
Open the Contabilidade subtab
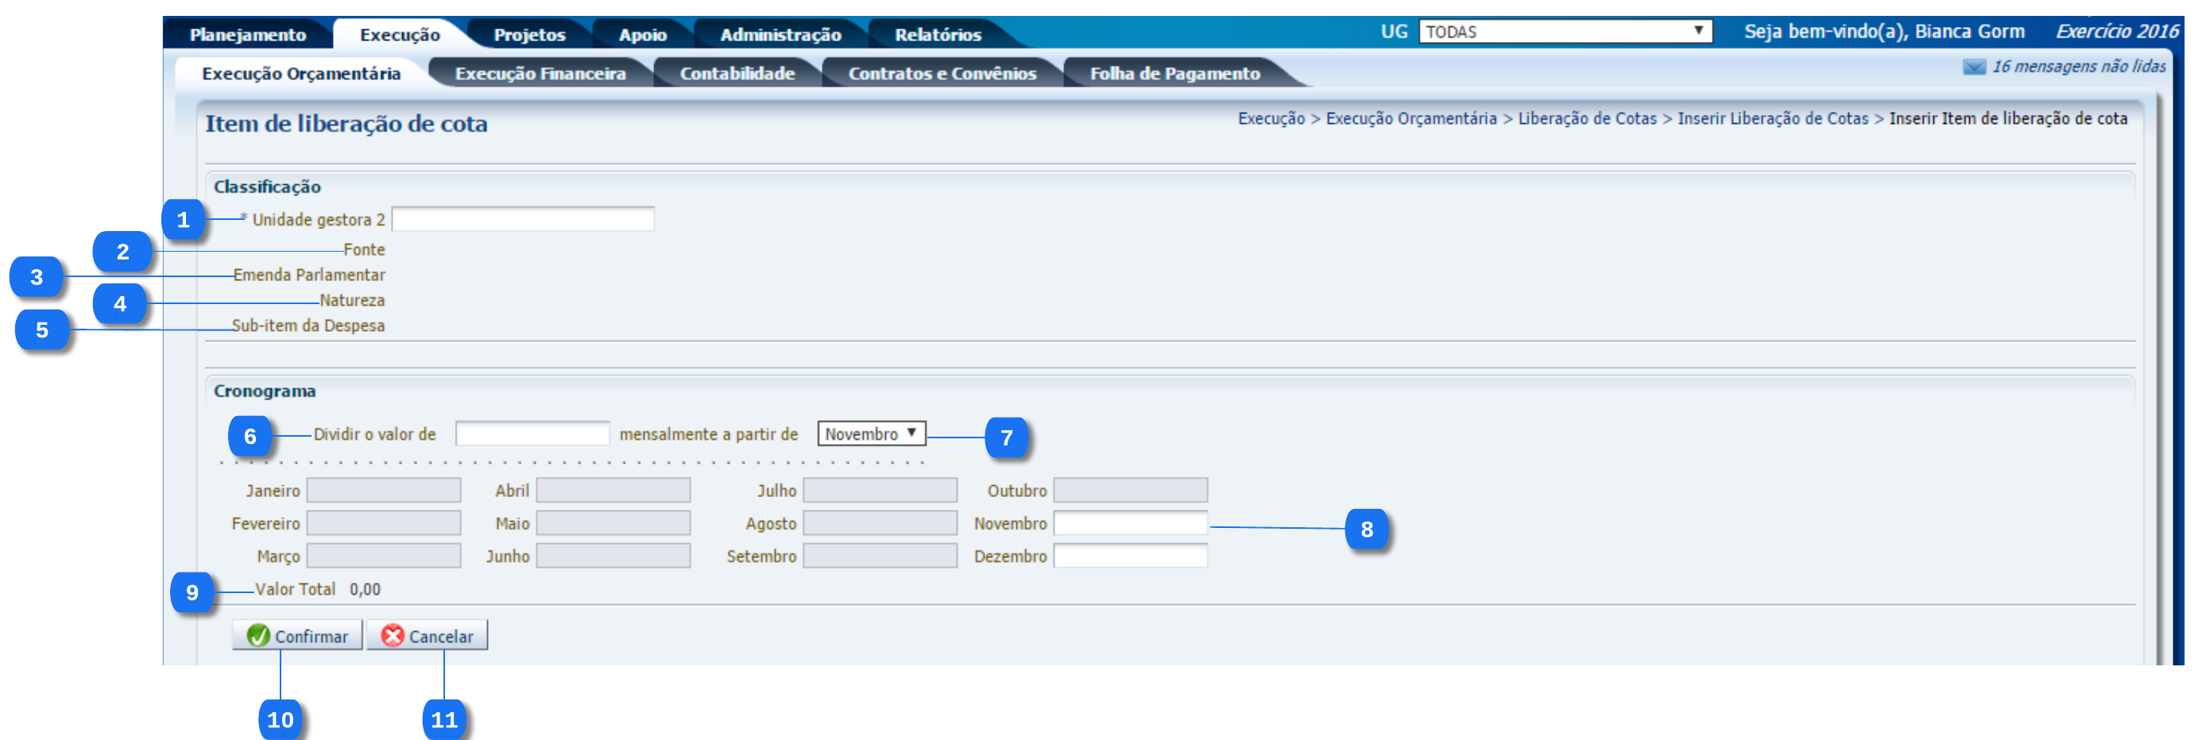point(737,73)
